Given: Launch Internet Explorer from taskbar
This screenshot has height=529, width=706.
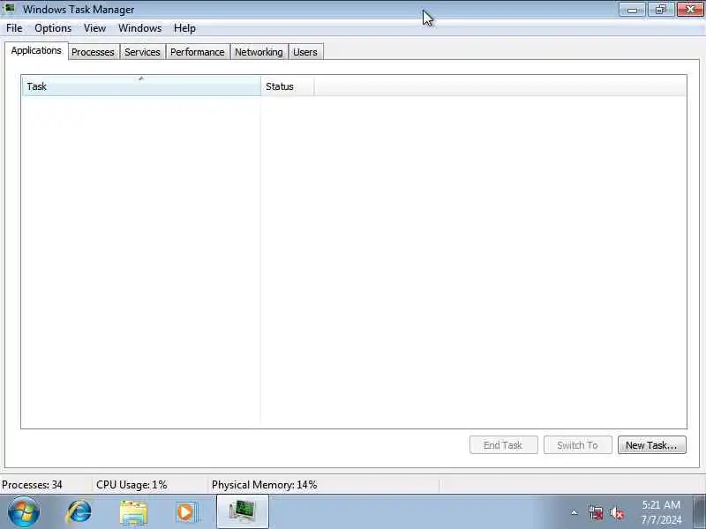Looking at the screenshot, I should pos(79,512).
